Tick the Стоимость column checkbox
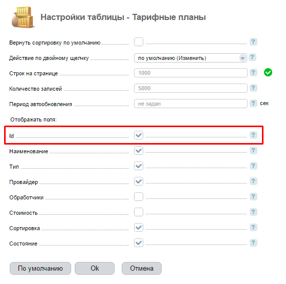 click(139, 212)
